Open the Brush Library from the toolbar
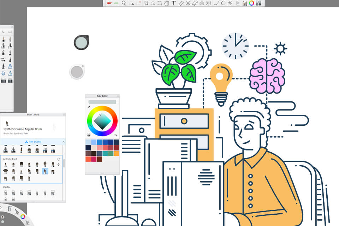The width and height of the screenshot is (339, 226). [244, 4]
